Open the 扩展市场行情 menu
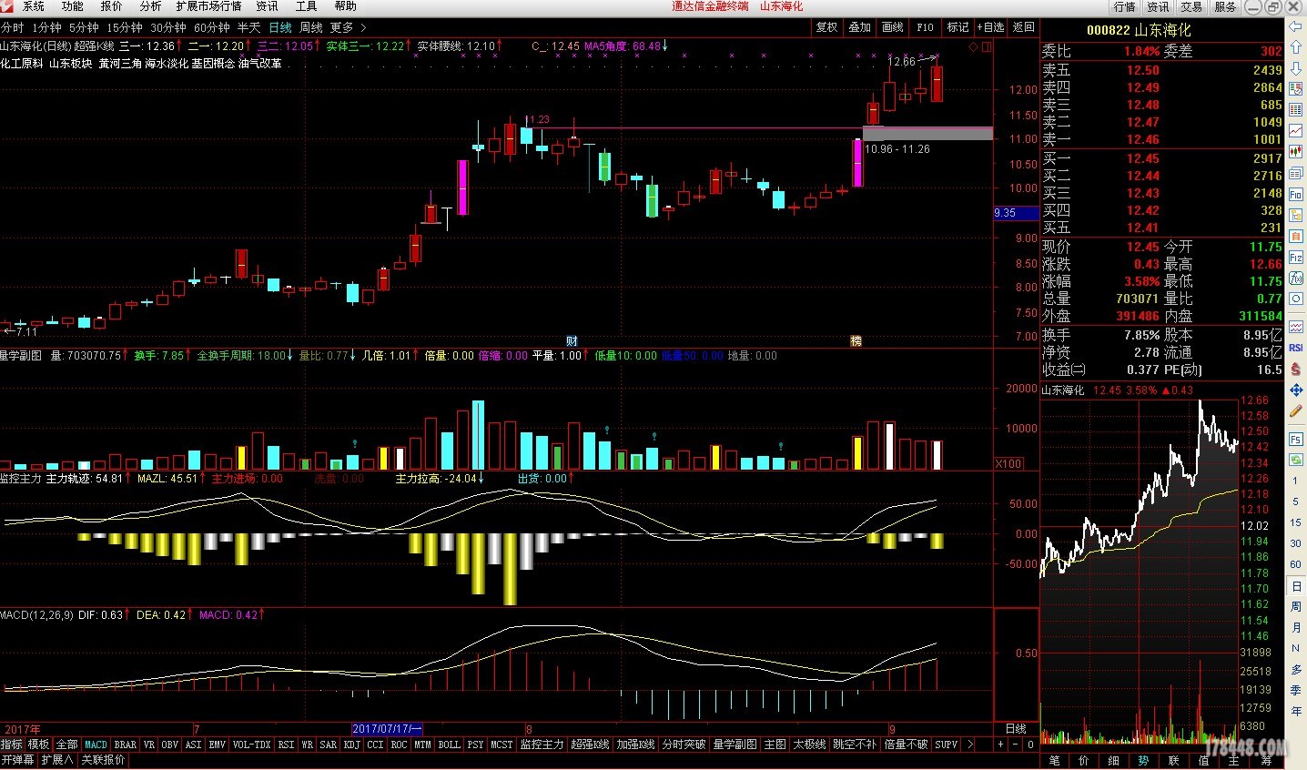Viewport: 1307px width, 770px height. (x=208, y=6)
